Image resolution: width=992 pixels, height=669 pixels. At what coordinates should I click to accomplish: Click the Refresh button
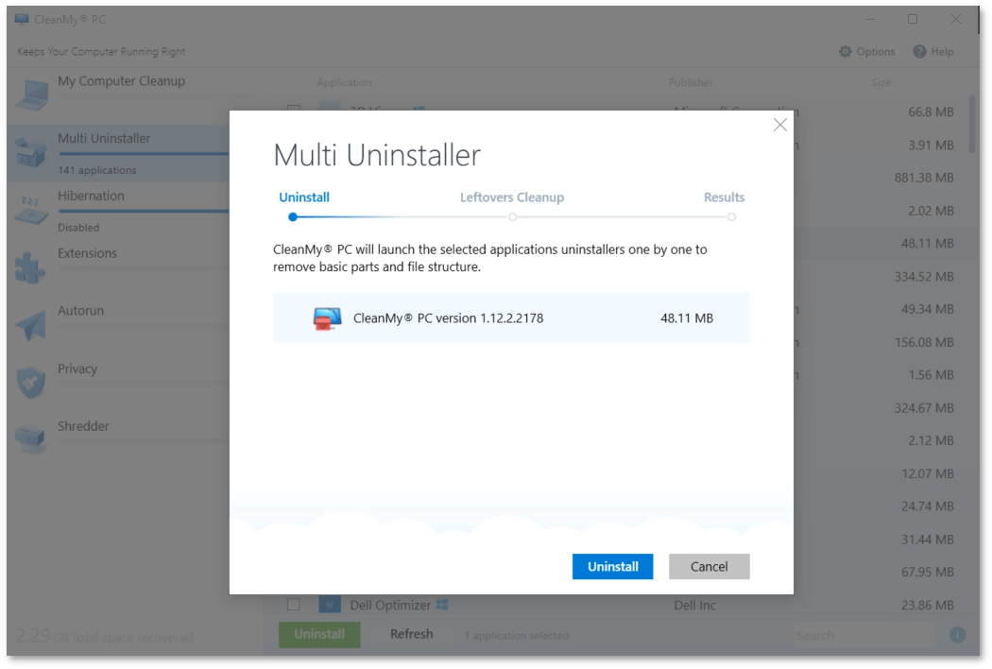click(411, 634)
